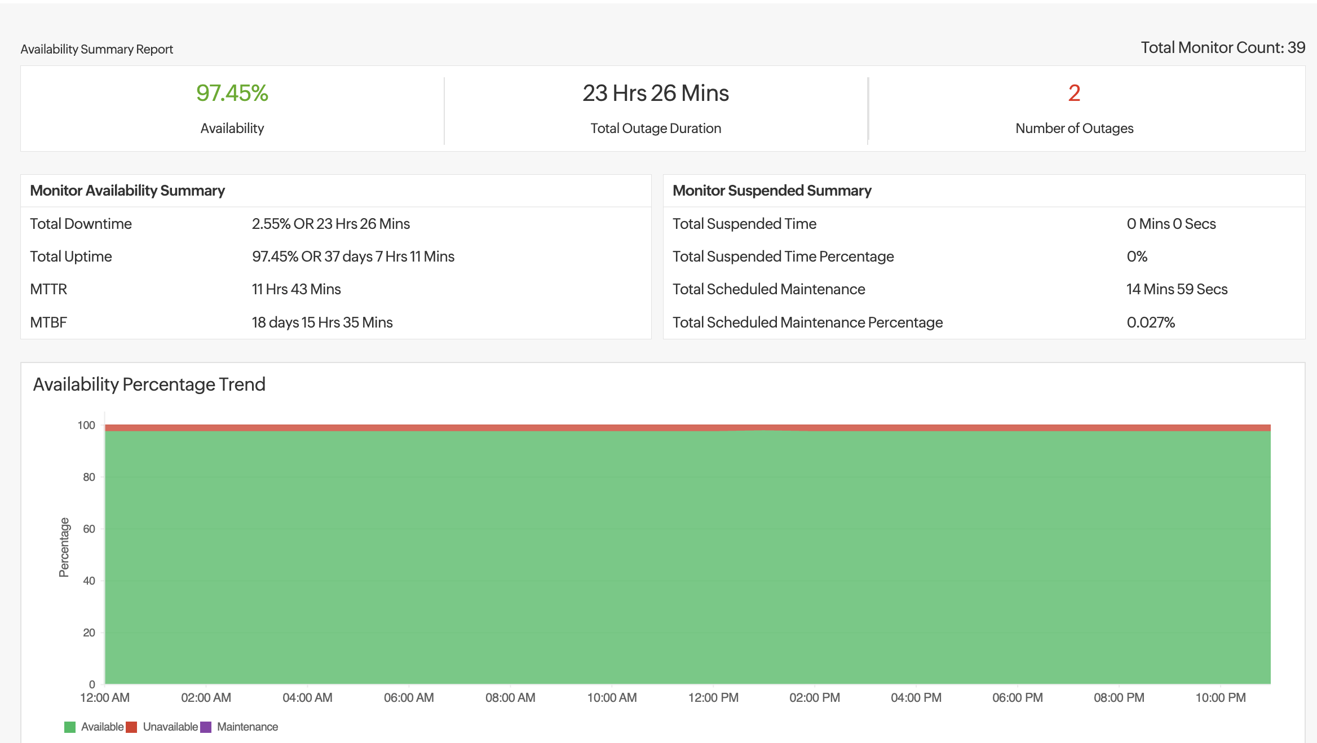This screenshot has height=743, width=1317.
Task: Click the Total Monitor Count: 39 text
Action: coord(1223,48)
